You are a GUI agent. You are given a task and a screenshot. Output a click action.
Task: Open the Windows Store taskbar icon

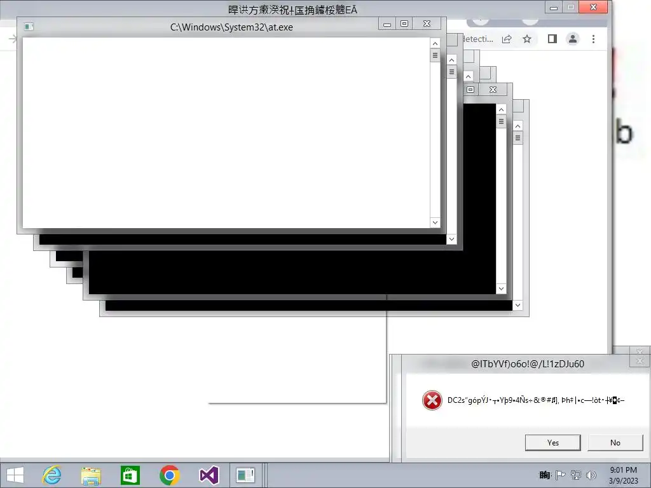(130, 475)
